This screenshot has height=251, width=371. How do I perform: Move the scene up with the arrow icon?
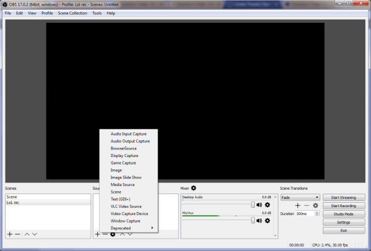click(x=27, y=234)
